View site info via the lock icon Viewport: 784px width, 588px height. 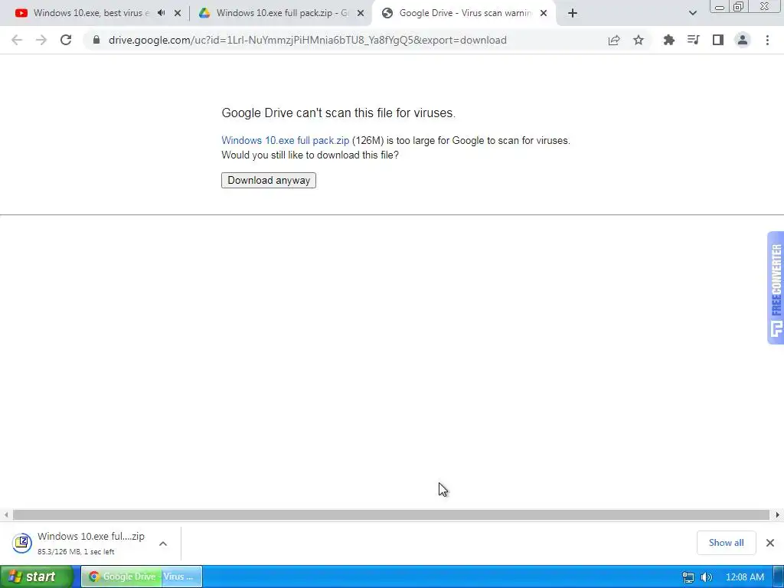coord(96,40)
